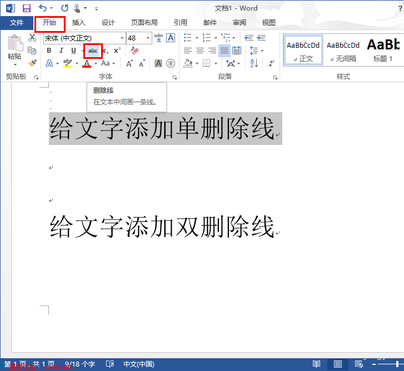
Task: Click the Text Effects outlined A icon
Action: click(49, 63)
